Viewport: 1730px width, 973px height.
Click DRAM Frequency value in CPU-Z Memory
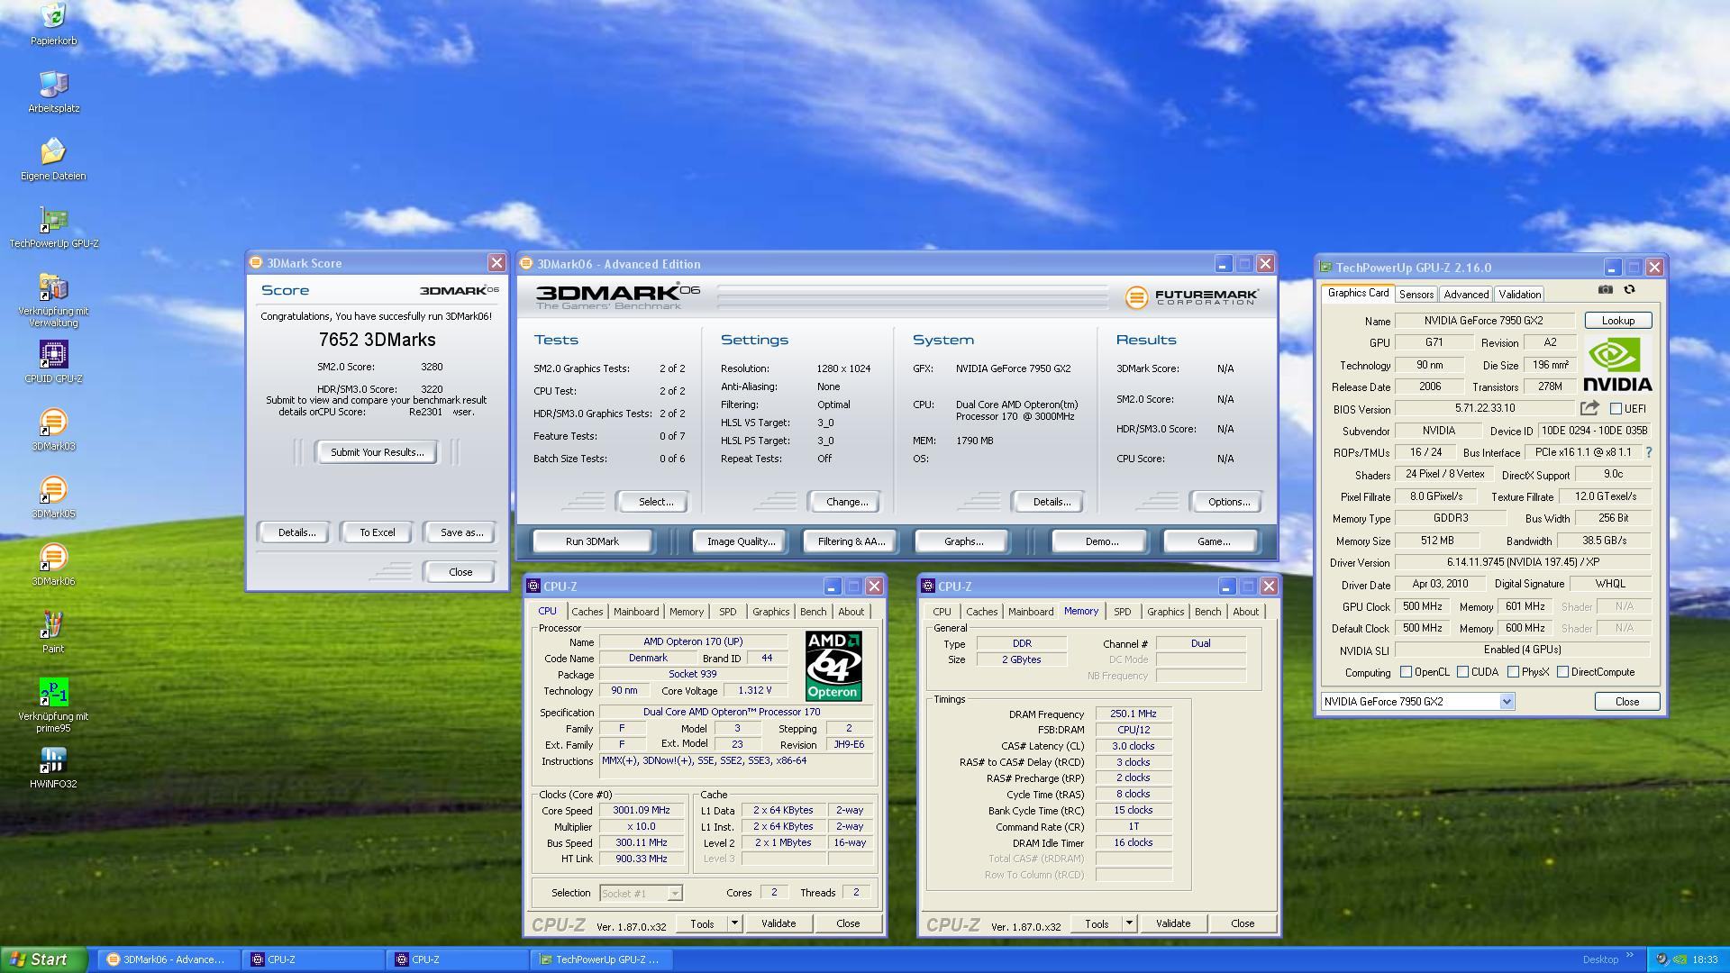click(1134, 714)
